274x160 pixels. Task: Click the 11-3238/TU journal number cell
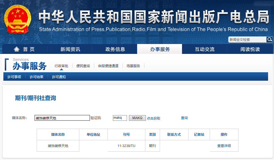[x=126, y=146]
